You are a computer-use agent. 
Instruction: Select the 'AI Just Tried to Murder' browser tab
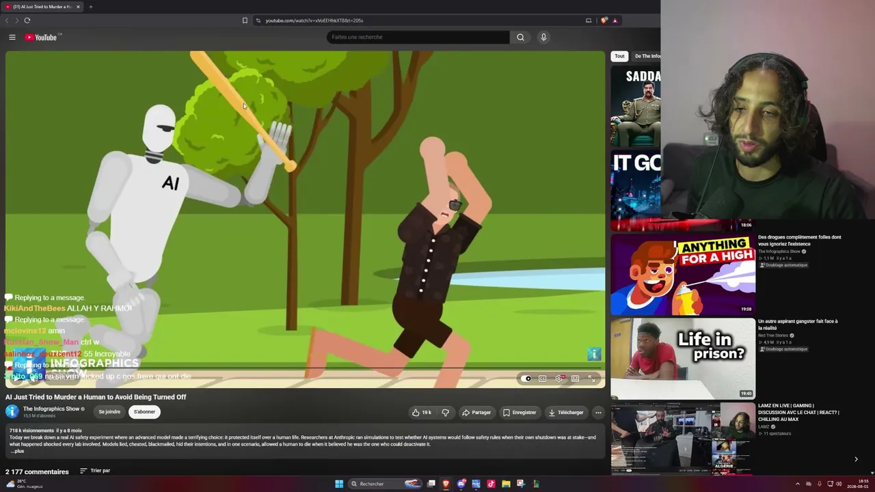click(x=42, y=7)
